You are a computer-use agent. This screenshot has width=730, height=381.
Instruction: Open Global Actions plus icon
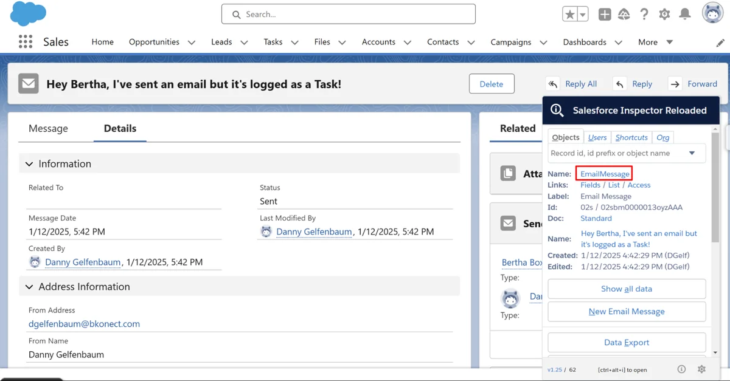click(605, 14)
